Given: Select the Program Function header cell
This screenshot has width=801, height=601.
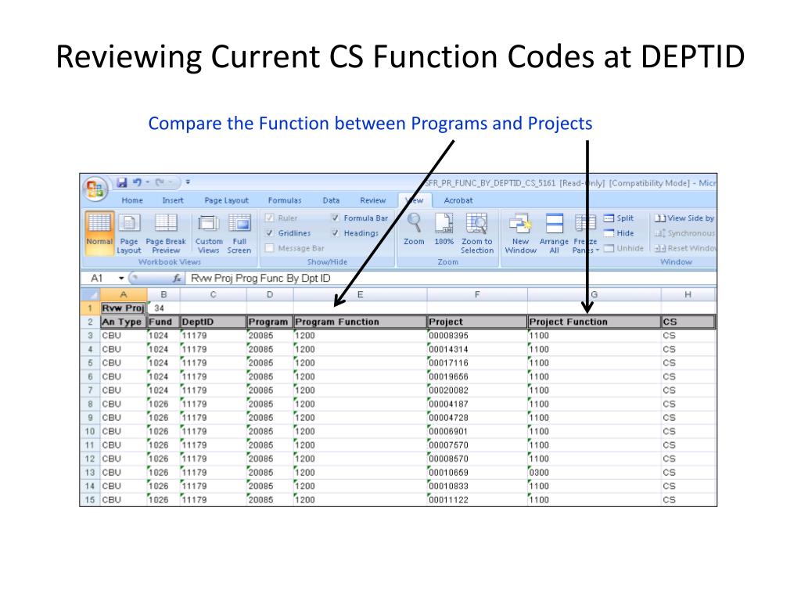Looking at the screenshot, I should point(360,322).
